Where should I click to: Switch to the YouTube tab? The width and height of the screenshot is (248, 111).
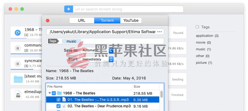point(131,20)
